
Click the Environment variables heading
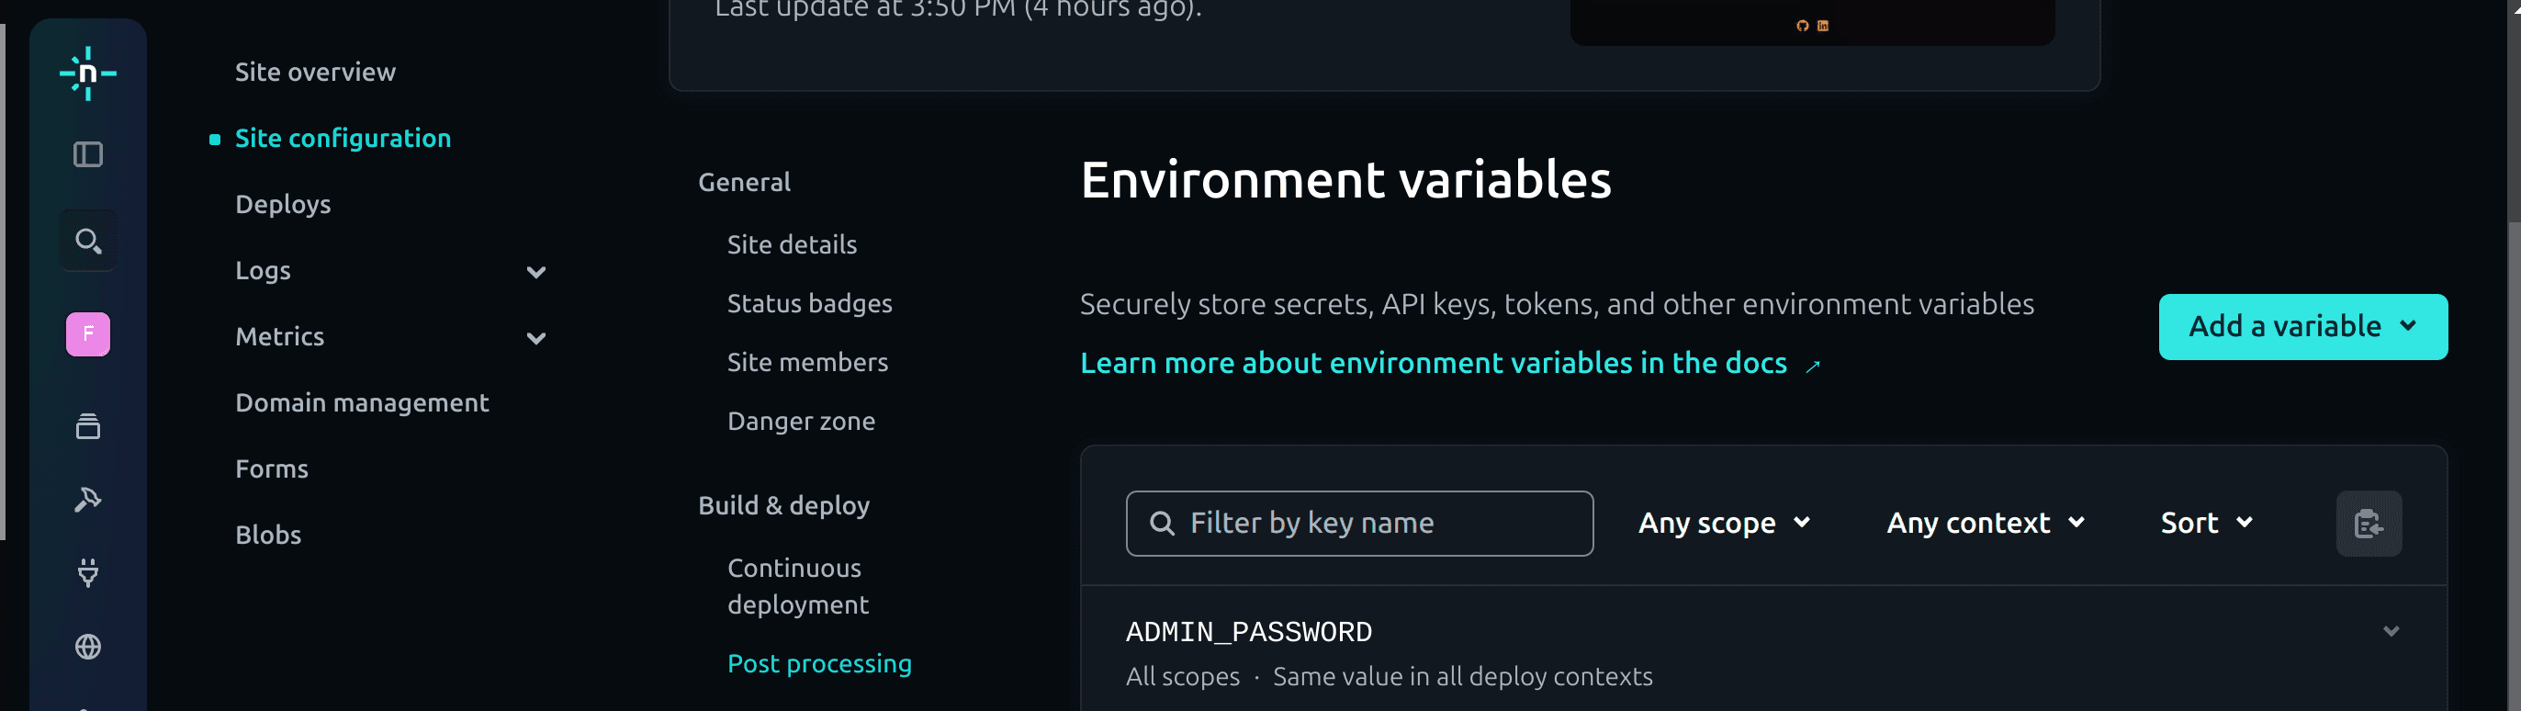1345,180
